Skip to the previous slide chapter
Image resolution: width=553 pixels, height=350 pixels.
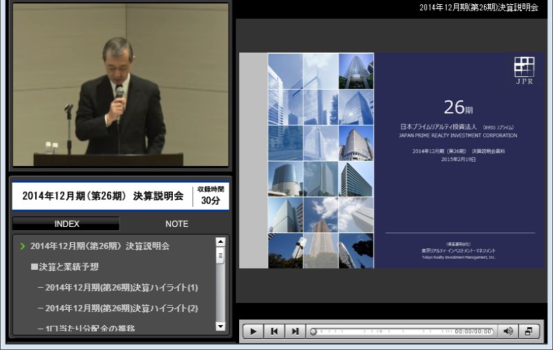tap(274, 331)
